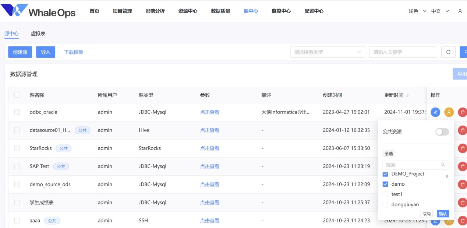The height and width of the screenshot is (228, 467).
Task: Select the SAP Test row checkbox
Action: pos(17,166)
